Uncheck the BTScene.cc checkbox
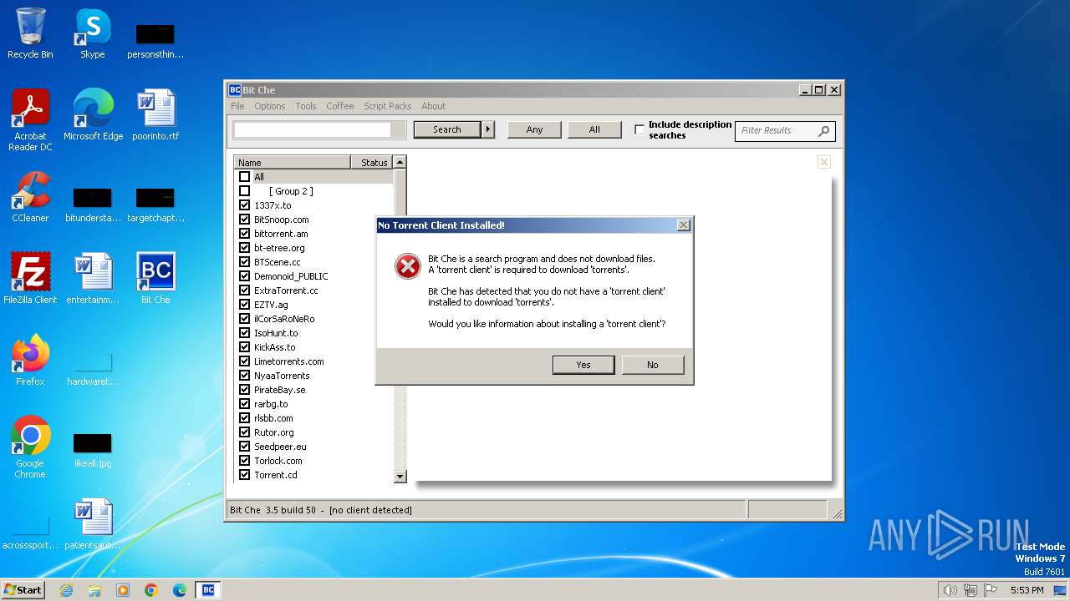The width and height of the screenshot is (1070, 601). [x=244, y=262]
